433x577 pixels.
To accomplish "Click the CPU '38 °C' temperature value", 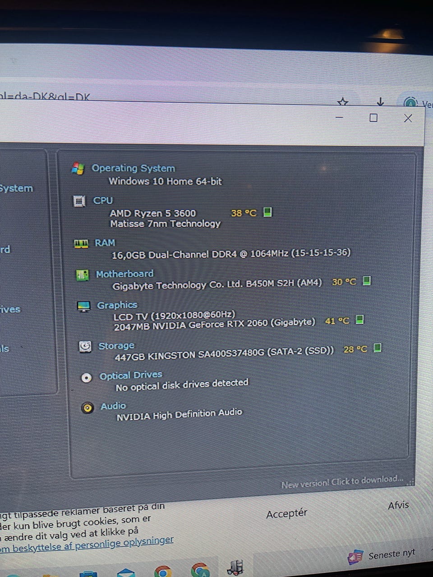I will [244, 213].
